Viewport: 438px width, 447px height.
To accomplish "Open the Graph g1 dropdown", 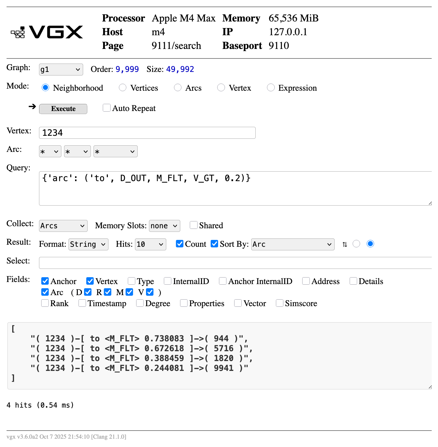I will click(61, 70).
